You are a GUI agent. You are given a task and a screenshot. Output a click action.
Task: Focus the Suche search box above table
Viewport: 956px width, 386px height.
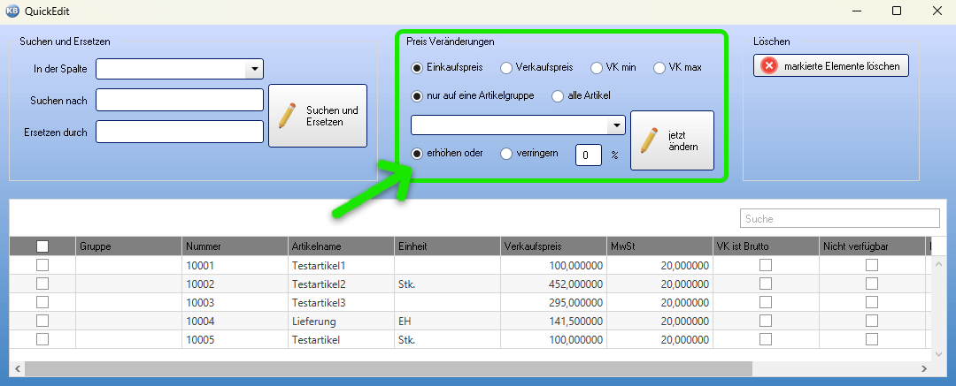click(x=839, y=218)
